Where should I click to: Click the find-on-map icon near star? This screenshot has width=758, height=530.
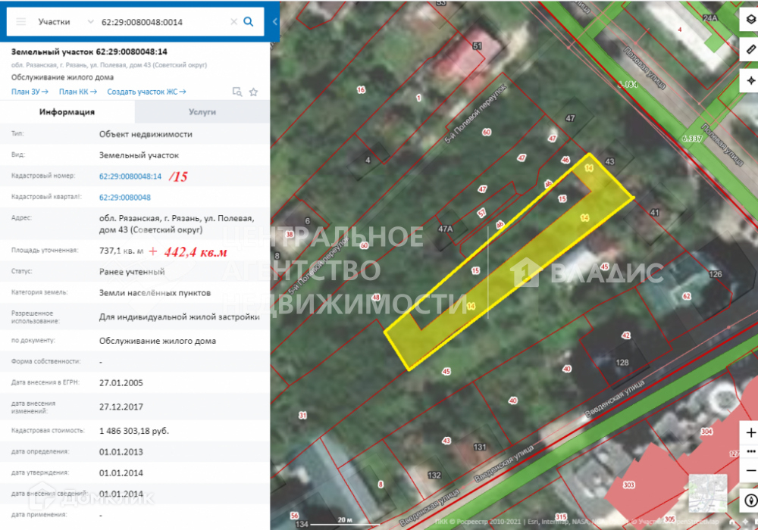click(236, 92)
